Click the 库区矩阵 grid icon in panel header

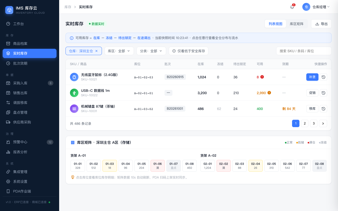pos(73,142)
